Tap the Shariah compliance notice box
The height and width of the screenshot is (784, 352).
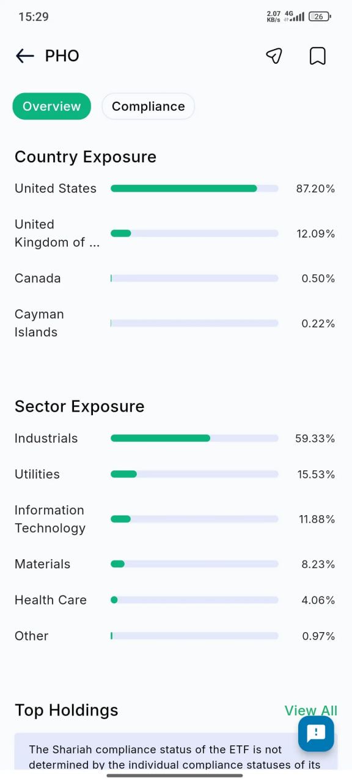pos(176,752)
